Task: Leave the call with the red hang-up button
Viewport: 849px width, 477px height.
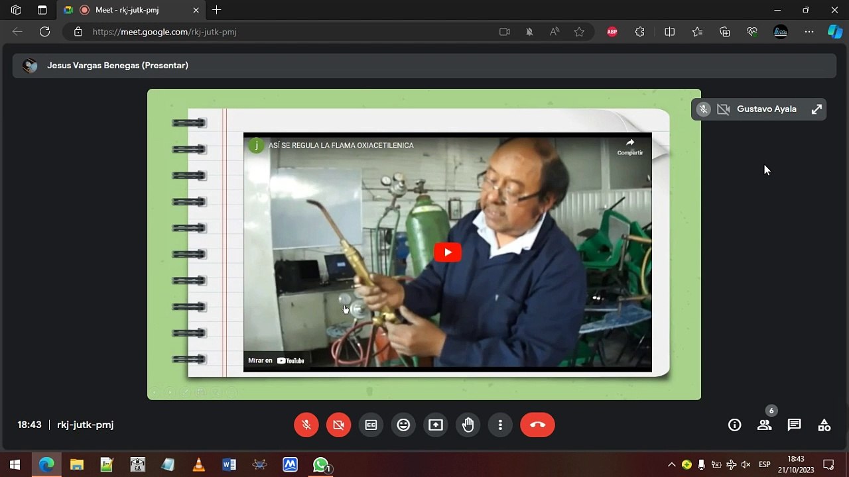Action: 537,425
